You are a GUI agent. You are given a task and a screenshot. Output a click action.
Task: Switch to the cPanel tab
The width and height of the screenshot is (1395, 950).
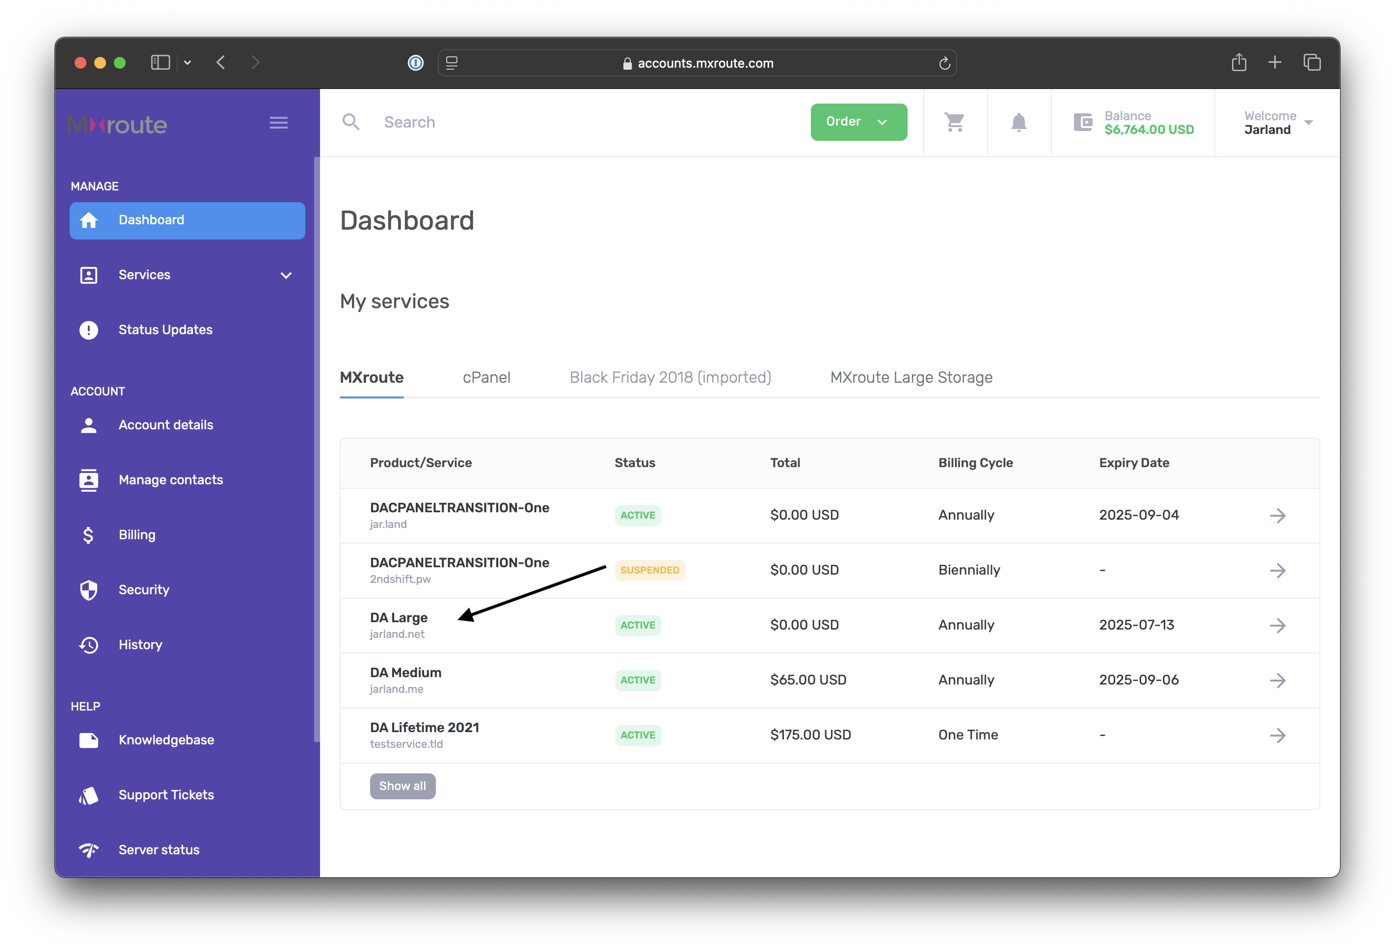[x=486, y=377]
